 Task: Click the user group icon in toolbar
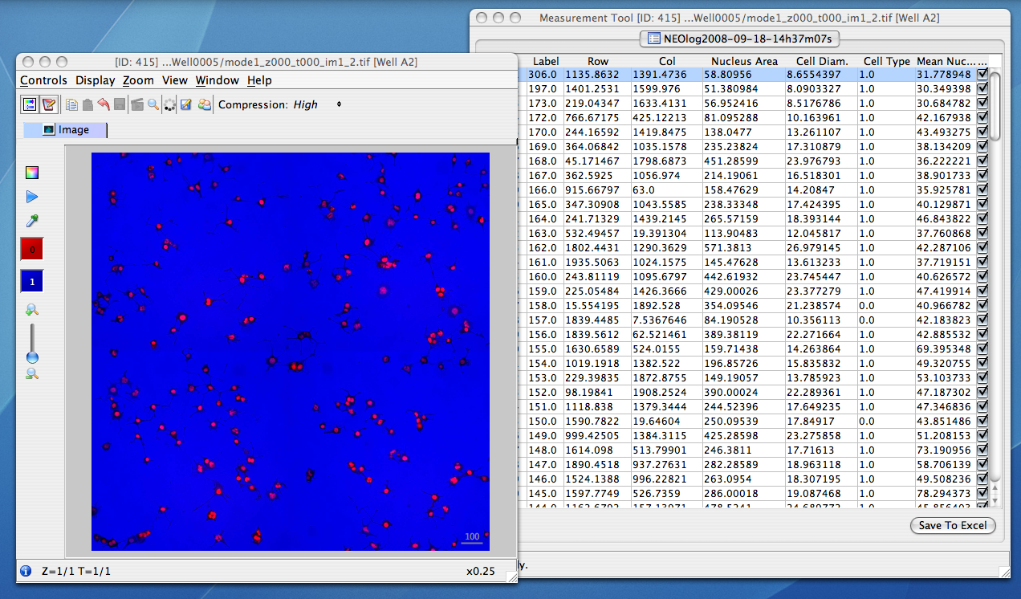205,104
